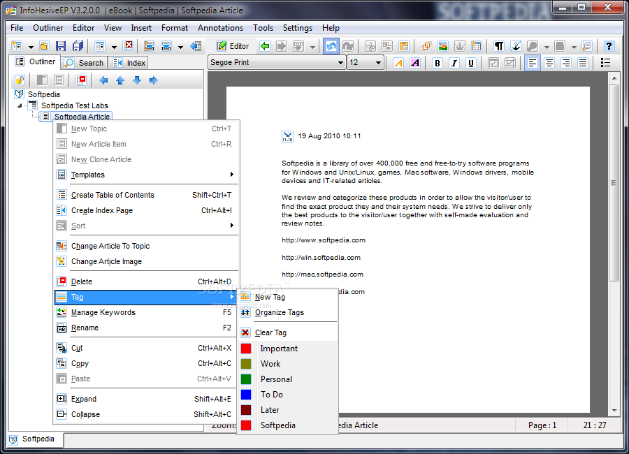Viewport: 629px width, 454px height.
Task: Toggle justified text alignment
Action: [582, 63]
